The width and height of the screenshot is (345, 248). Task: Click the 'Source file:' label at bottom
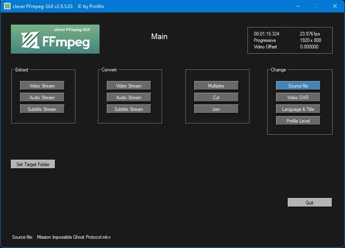click(x=23, y=237)
